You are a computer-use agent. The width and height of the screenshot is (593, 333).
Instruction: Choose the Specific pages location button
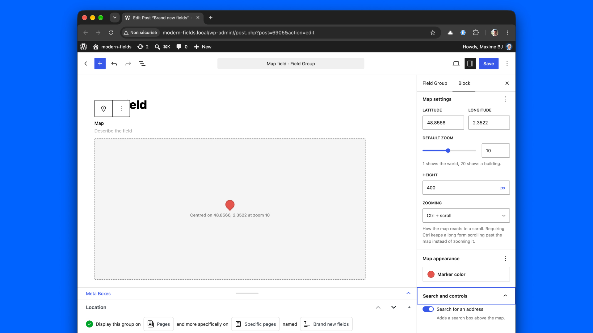(x=255, y=324)
